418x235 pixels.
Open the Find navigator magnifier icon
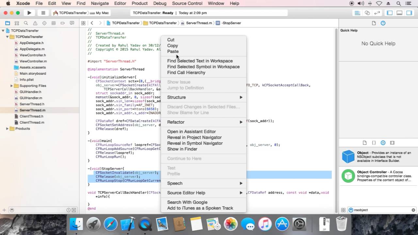pyautogui.click(x=26, y=23)
